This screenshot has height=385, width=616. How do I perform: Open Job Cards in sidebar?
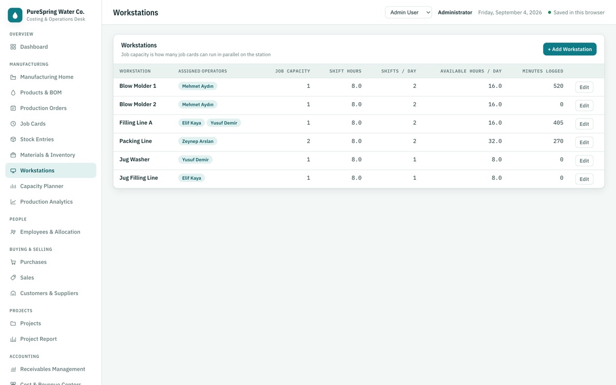click(51, 124)
